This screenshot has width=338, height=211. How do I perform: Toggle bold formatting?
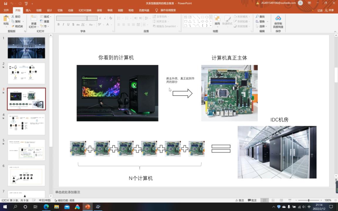58,24
